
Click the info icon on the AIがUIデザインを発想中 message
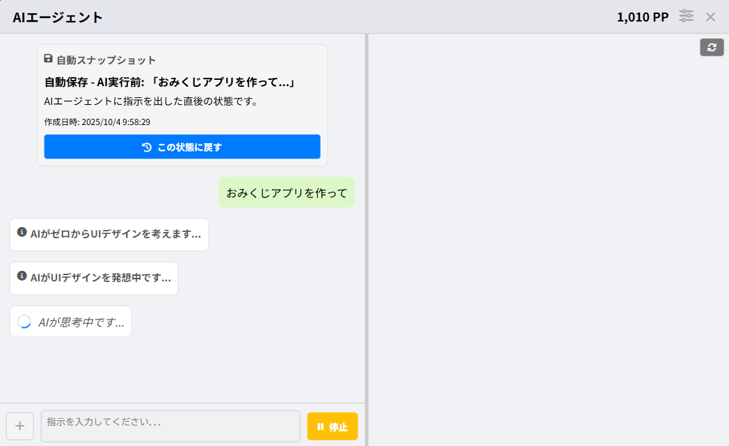[x=22, y=276]
